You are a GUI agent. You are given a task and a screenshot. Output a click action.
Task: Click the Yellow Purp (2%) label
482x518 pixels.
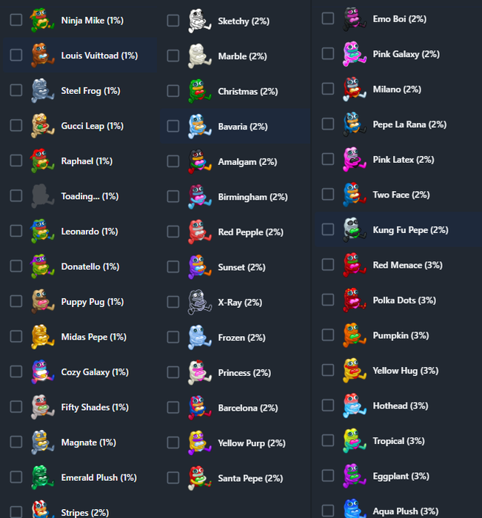coord(252,443)
